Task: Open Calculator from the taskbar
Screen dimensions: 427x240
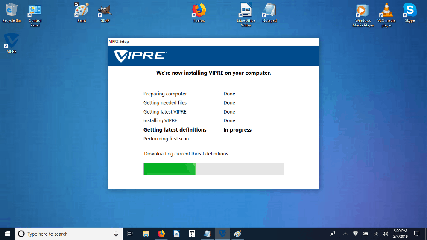Action: pyautogui.click(x=192, y=234)
